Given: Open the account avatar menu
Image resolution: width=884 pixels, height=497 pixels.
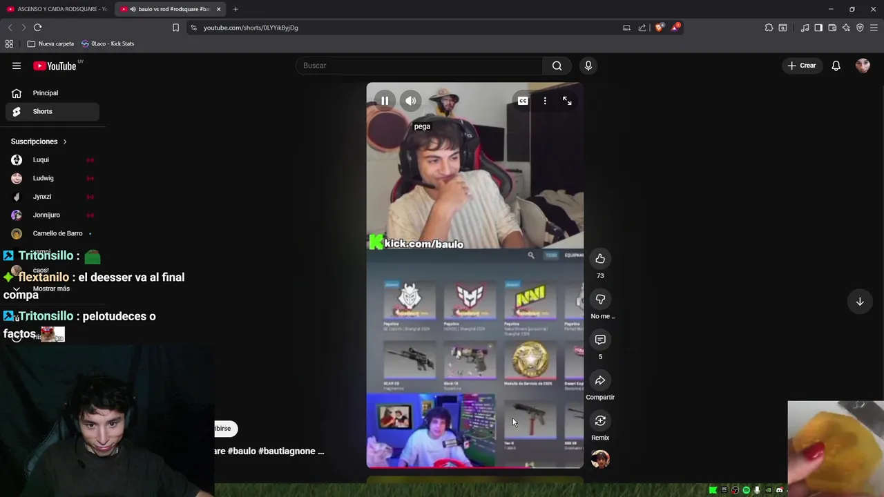Looking at the screenshot, I should point(863,66).
